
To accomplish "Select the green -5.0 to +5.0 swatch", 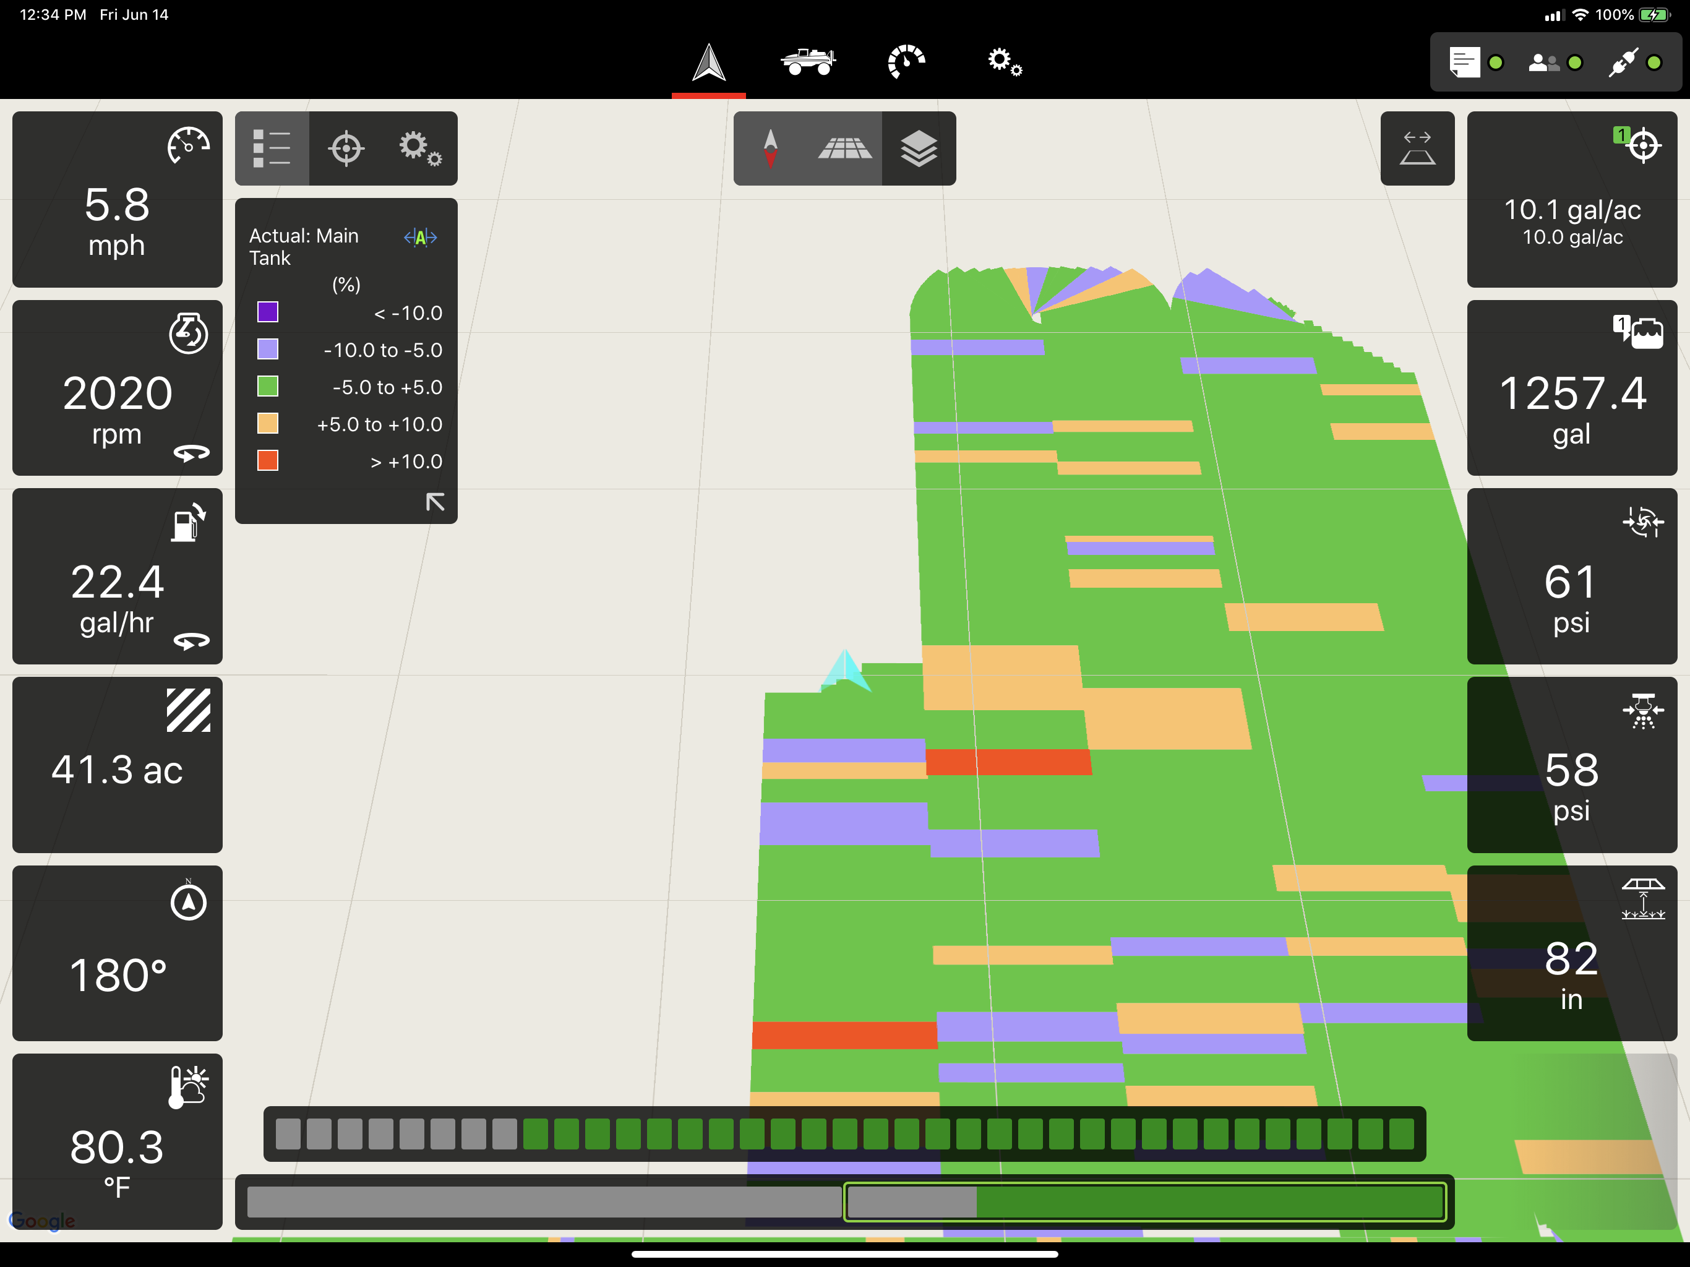I will (267, 386).
